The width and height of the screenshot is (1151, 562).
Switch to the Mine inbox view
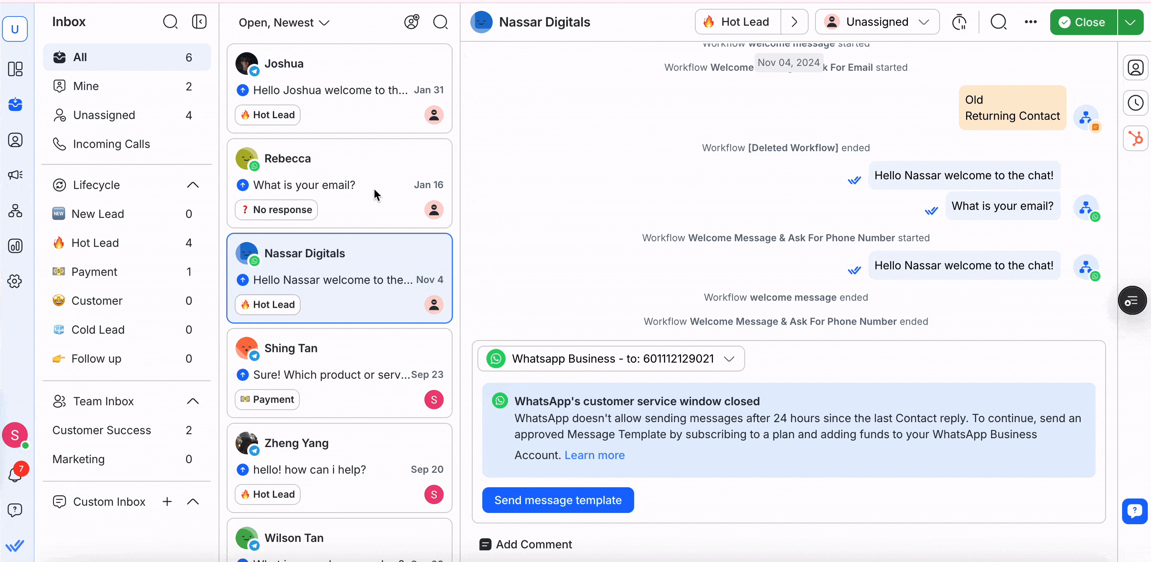(x=86, y=86)
